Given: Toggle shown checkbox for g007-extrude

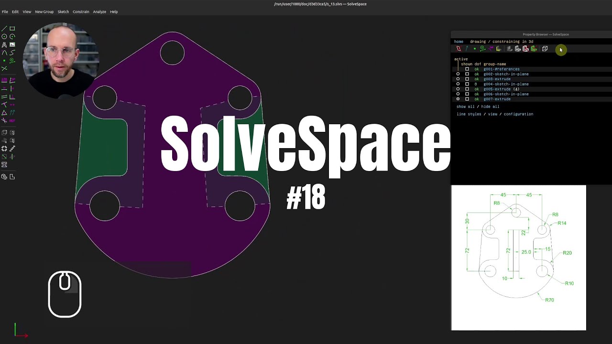Looking at the screenshot, I should 467,99.
